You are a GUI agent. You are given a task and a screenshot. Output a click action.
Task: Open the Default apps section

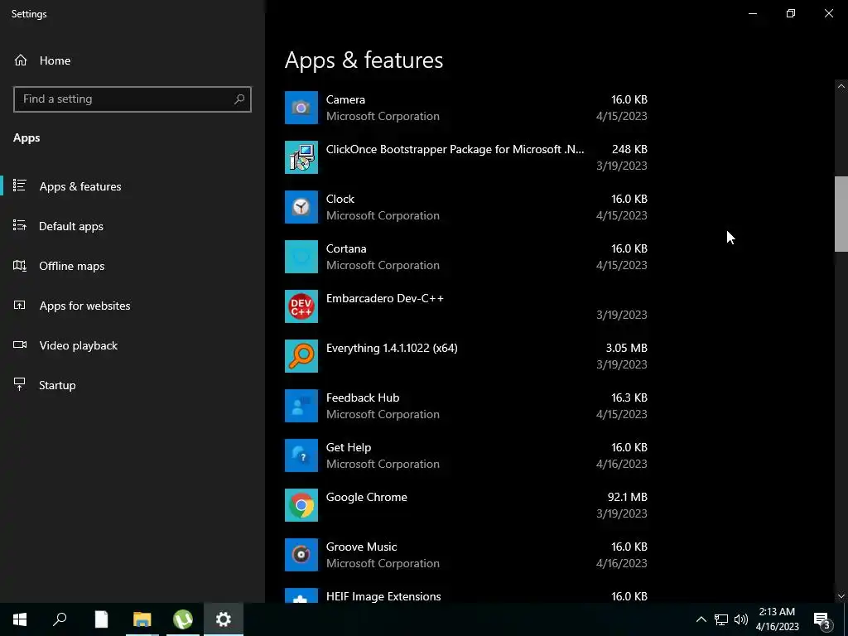(132, 226)
